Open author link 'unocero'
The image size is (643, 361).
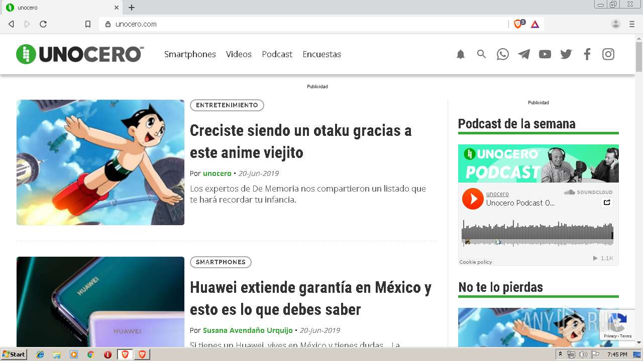pyautogui.click(x=217, y=173)
